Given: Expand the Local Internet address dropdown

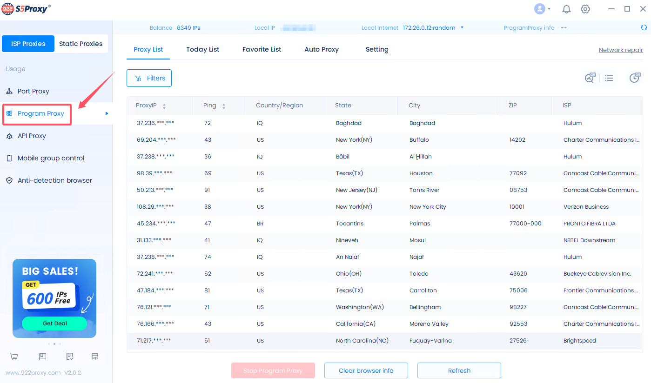Looking at the screenshot, I should pos(462,28).
